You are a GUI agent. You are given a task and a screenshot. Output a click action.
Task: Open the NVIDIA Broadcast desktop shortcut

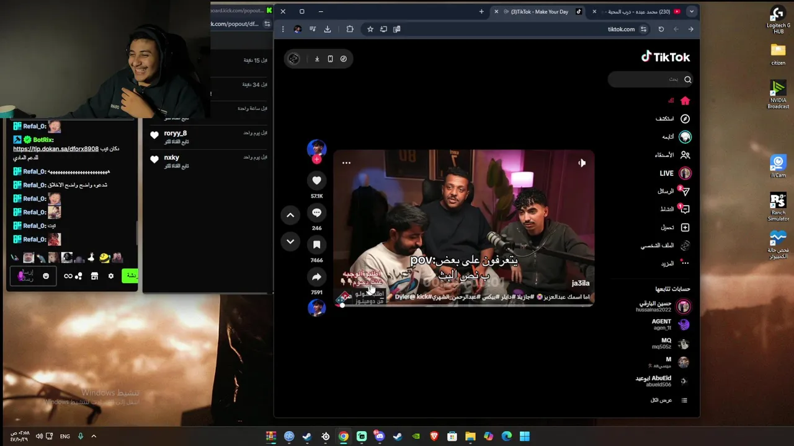(x=778, y=95)
